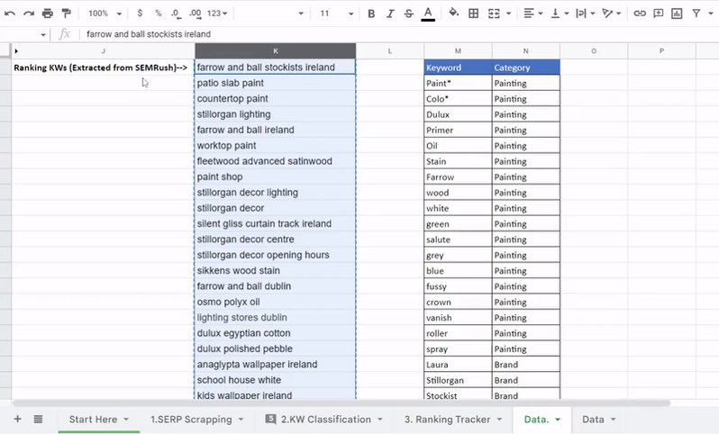Select the 'Stillorgan' keyword cell

pos(458,380)
